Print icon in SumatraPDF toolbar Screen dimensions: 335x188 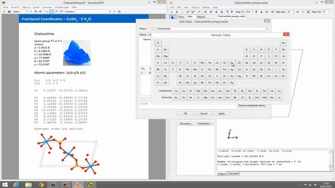click(9, 11)
